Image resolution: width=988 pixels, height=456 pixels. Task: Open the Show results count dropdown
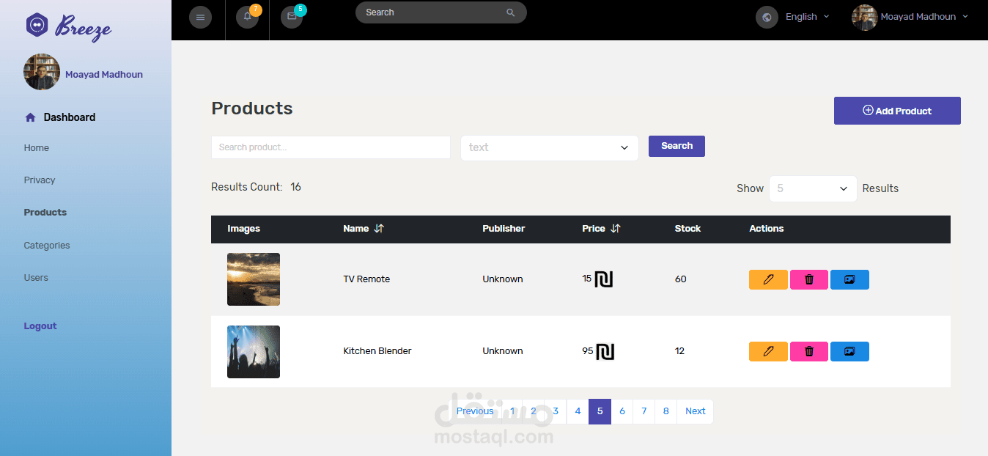point(813,188)
